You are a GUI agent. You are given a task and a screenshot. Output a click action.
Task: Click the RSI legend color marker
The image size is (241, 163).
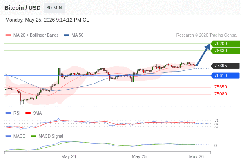point(8,113)
